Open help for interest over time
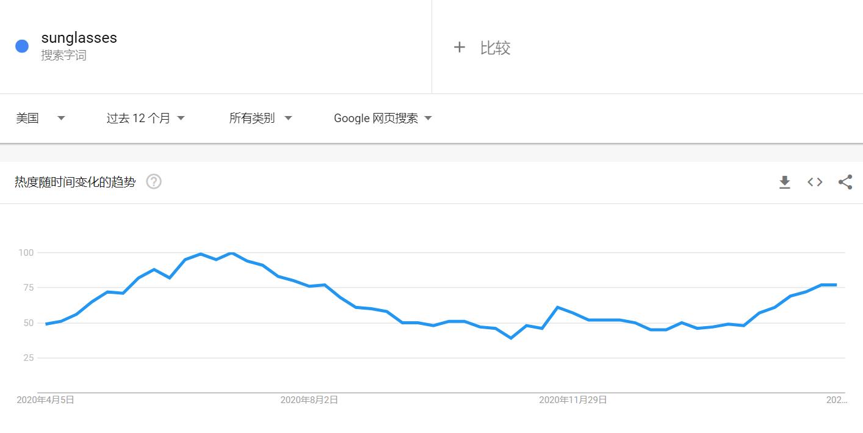 154,181
